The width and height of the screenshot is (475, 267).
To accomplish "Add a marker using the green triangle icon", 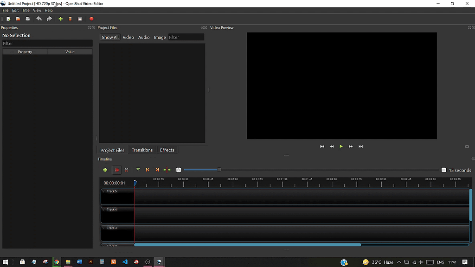I will click(x=138, y=170).
